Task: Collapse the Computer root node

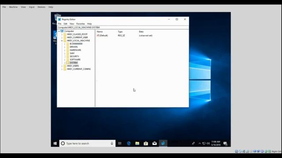Action: coord(59,31)
